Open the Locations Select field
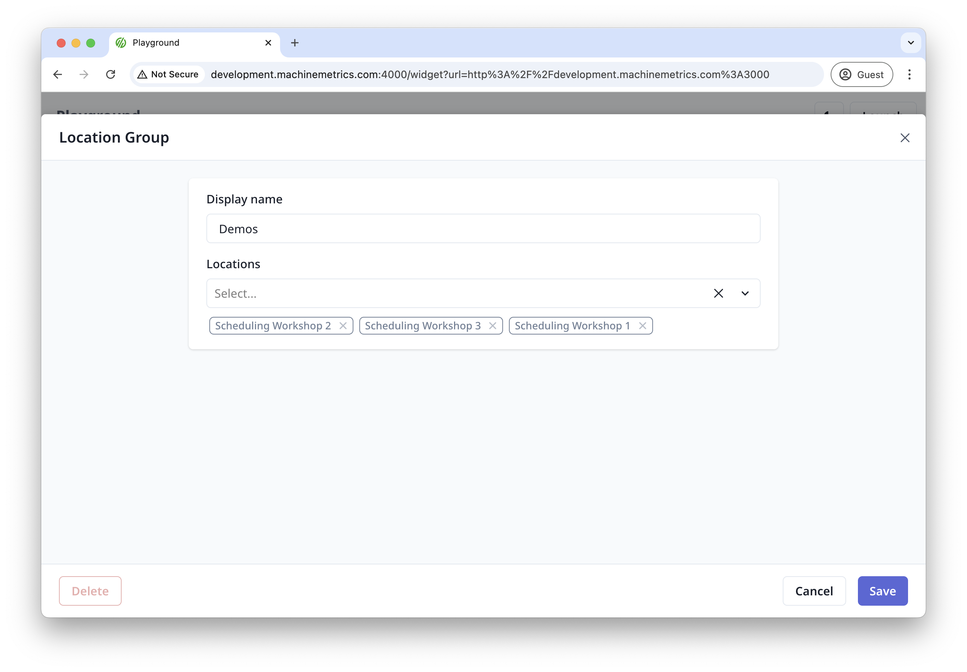The image size is (967, 672). click(455, 294)
